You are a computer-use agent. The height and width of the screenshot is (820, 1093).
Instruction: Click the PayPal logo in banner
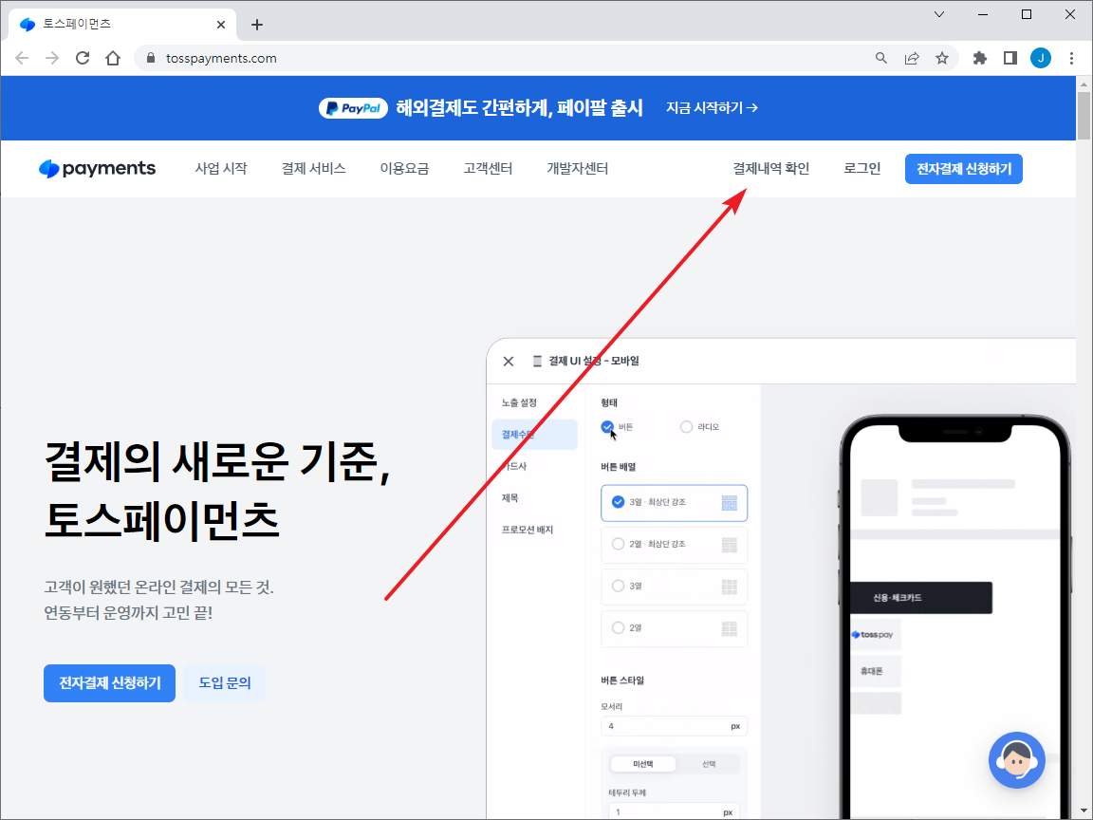(x=353, y=108)
